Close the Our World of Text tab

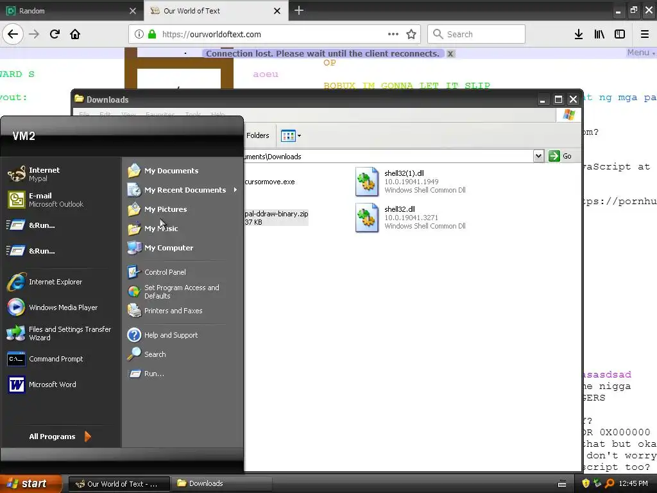click(x=277, y=11)
